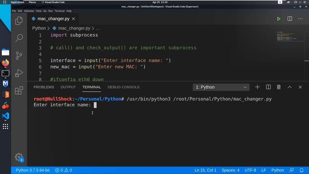Close the terminal panel

point(300,87)
